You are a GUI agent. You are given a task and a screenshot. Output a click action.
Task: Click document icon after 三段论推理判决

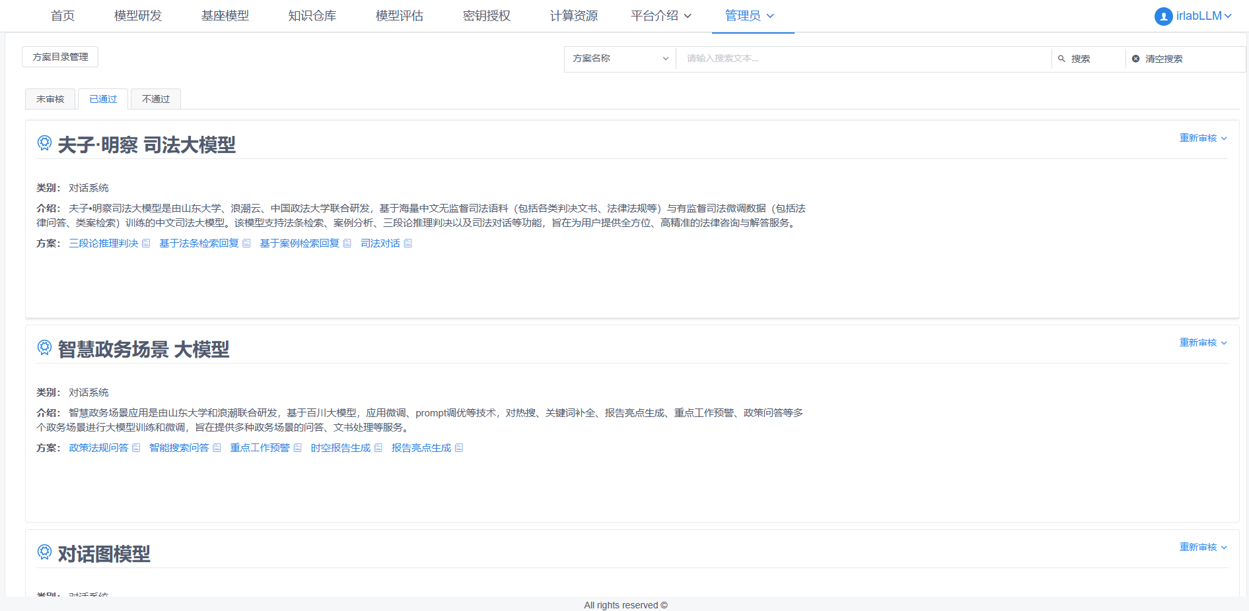point(146,243)
